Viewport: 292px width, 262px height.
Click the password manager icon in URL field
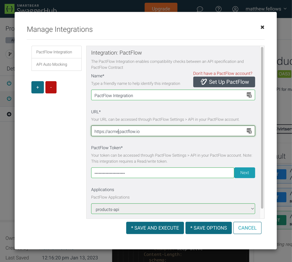(x=249, y=131)
